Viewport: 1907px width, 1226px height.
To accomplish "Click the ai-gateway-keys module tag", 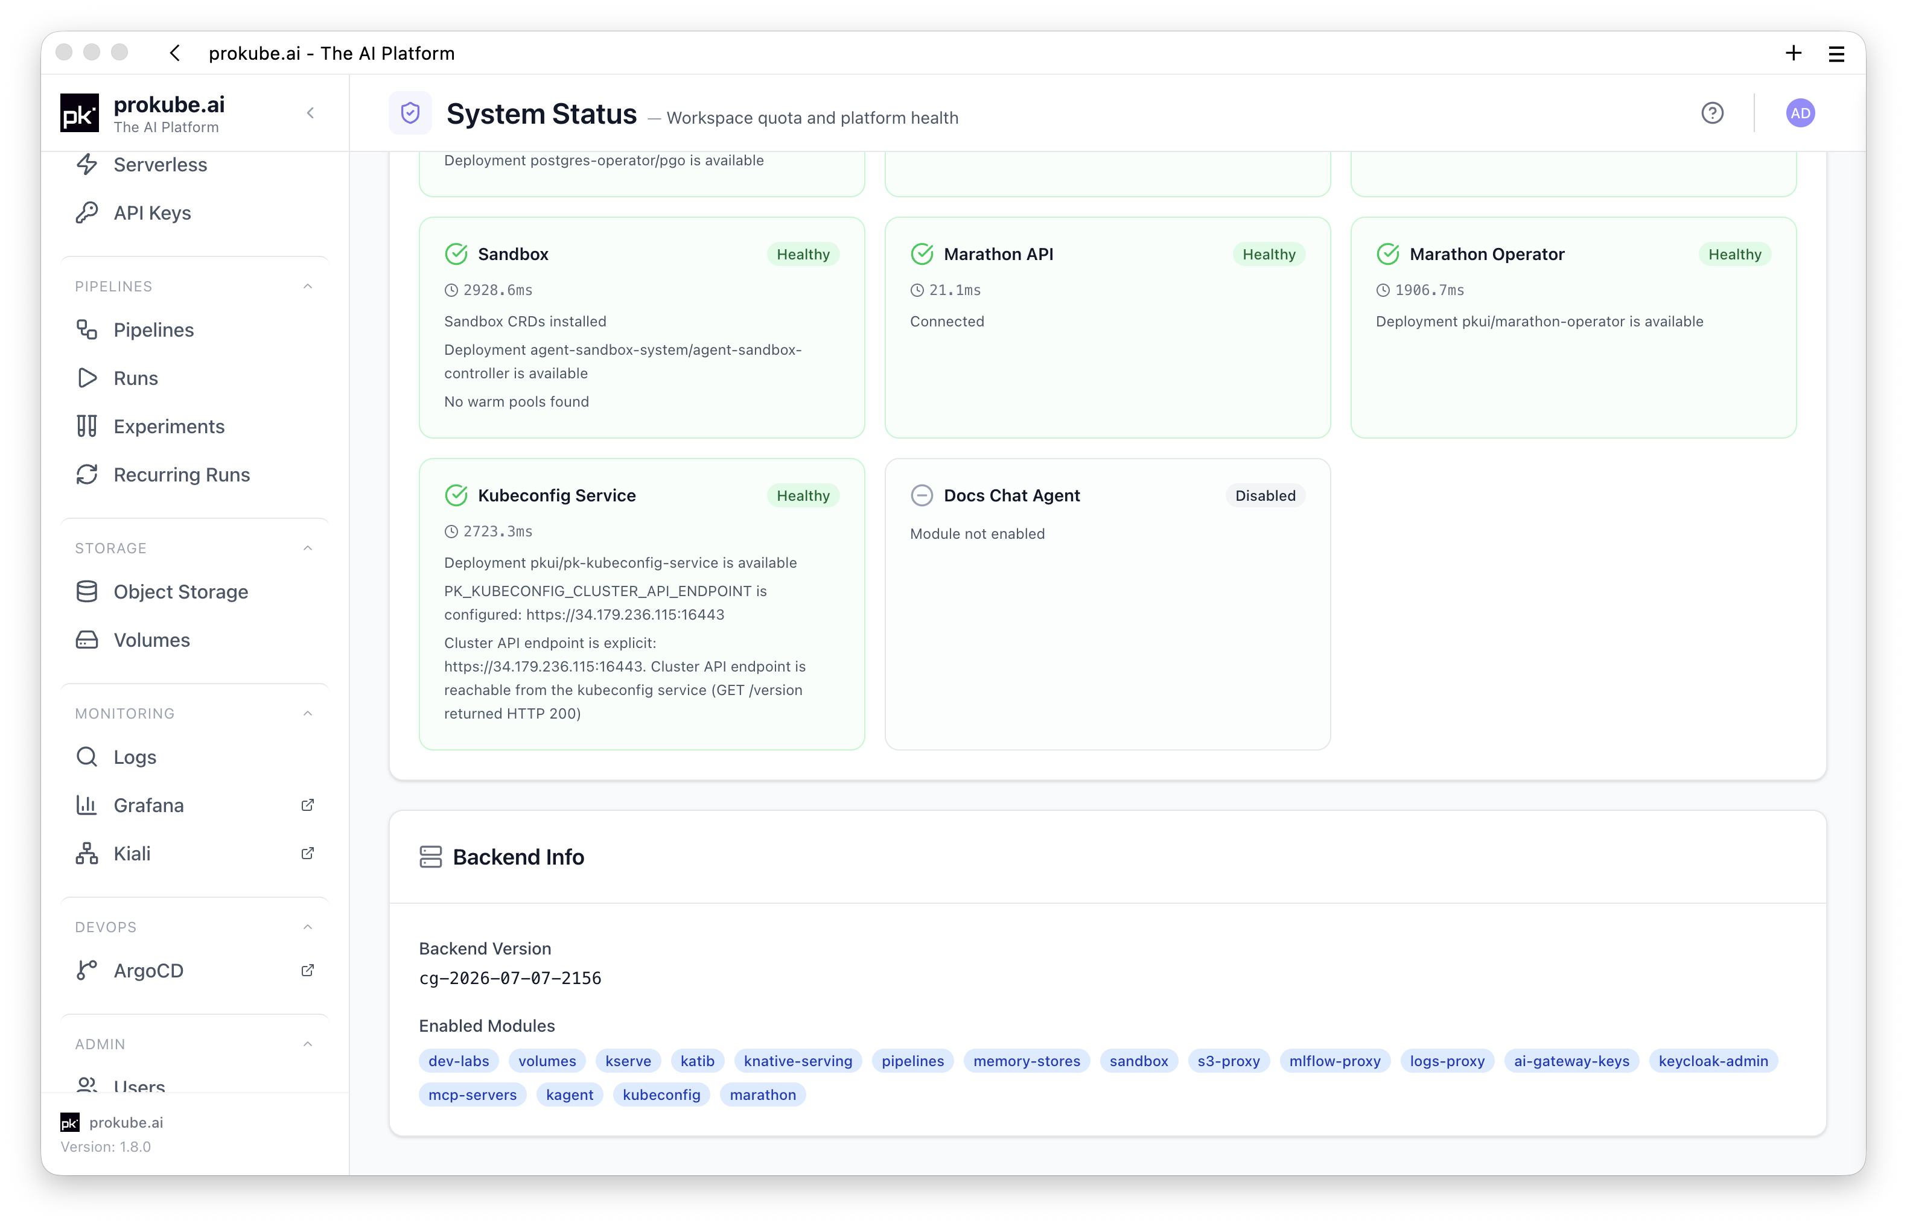I will pos(1571,1061).
